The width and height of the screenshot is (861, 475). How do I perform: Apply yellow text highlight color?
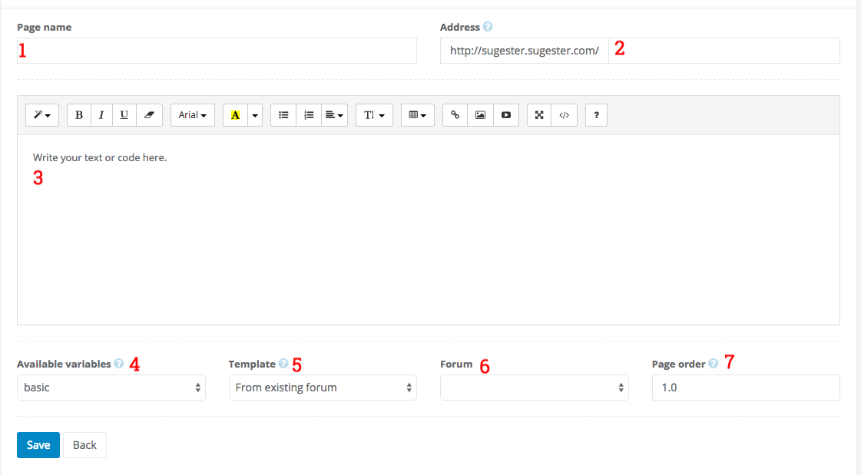tap(234, 114)
